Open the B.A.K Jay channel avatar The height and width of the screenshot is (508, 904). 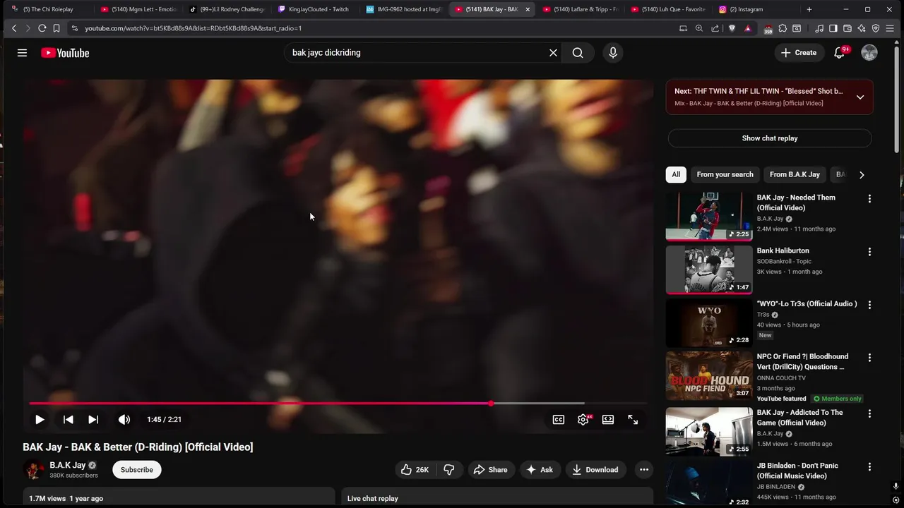[33, 470]
